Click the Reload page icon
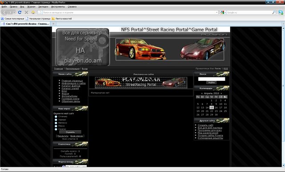 pyautogui.click(x=20, y=12)
